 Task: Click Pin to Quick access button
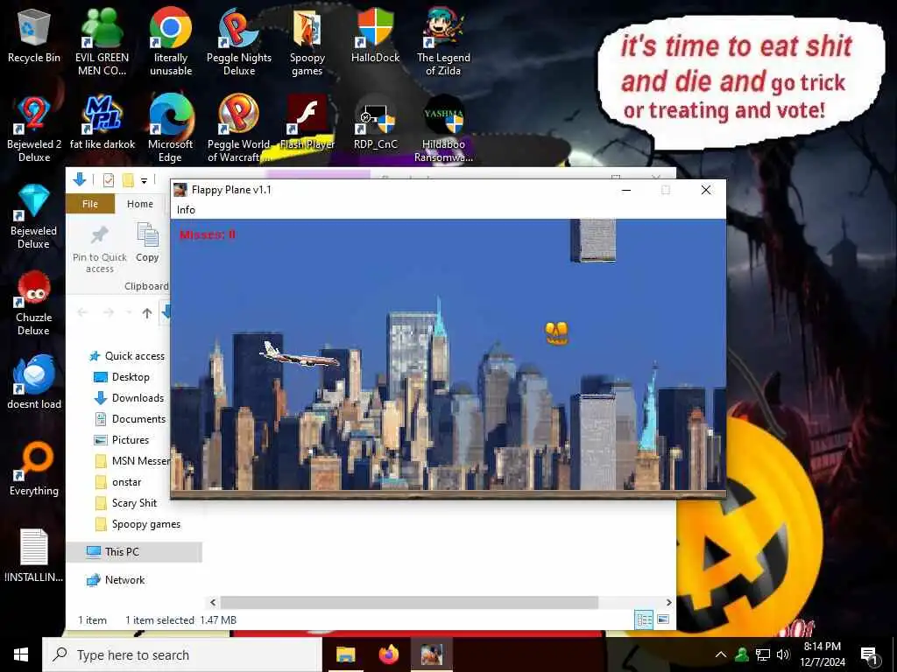(100, 248)
